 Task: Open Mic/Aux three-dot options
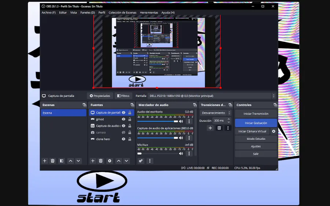[189, 154]
